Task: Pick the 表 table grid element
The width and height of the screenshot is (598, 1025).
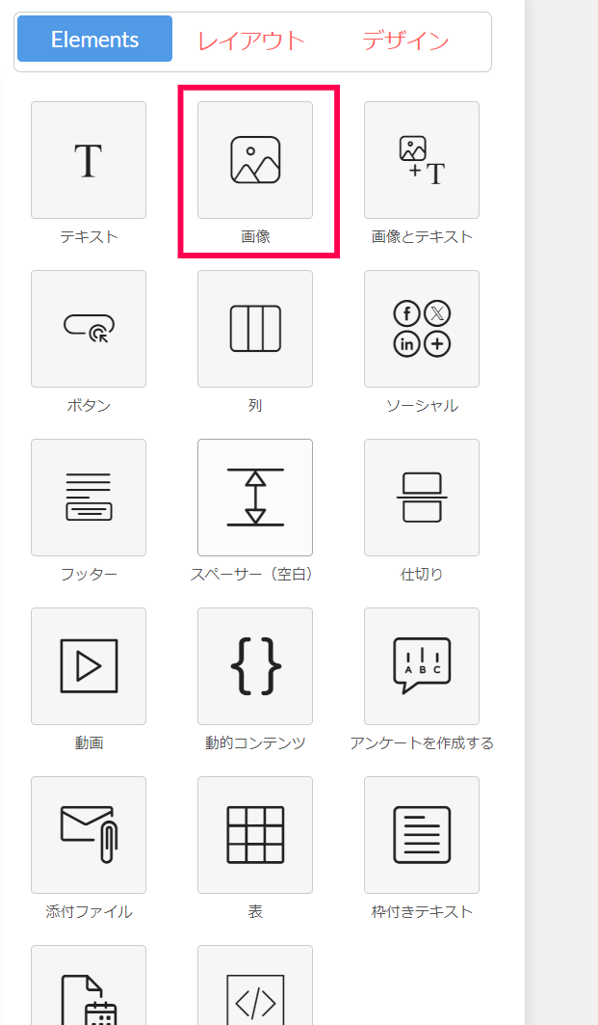Action: click(255, 835)
